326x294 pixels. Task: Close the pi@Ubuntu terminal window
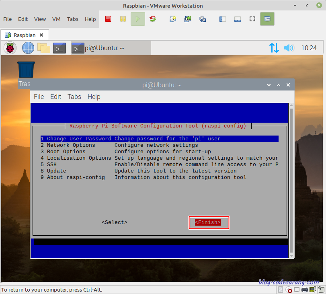(288, 85)
